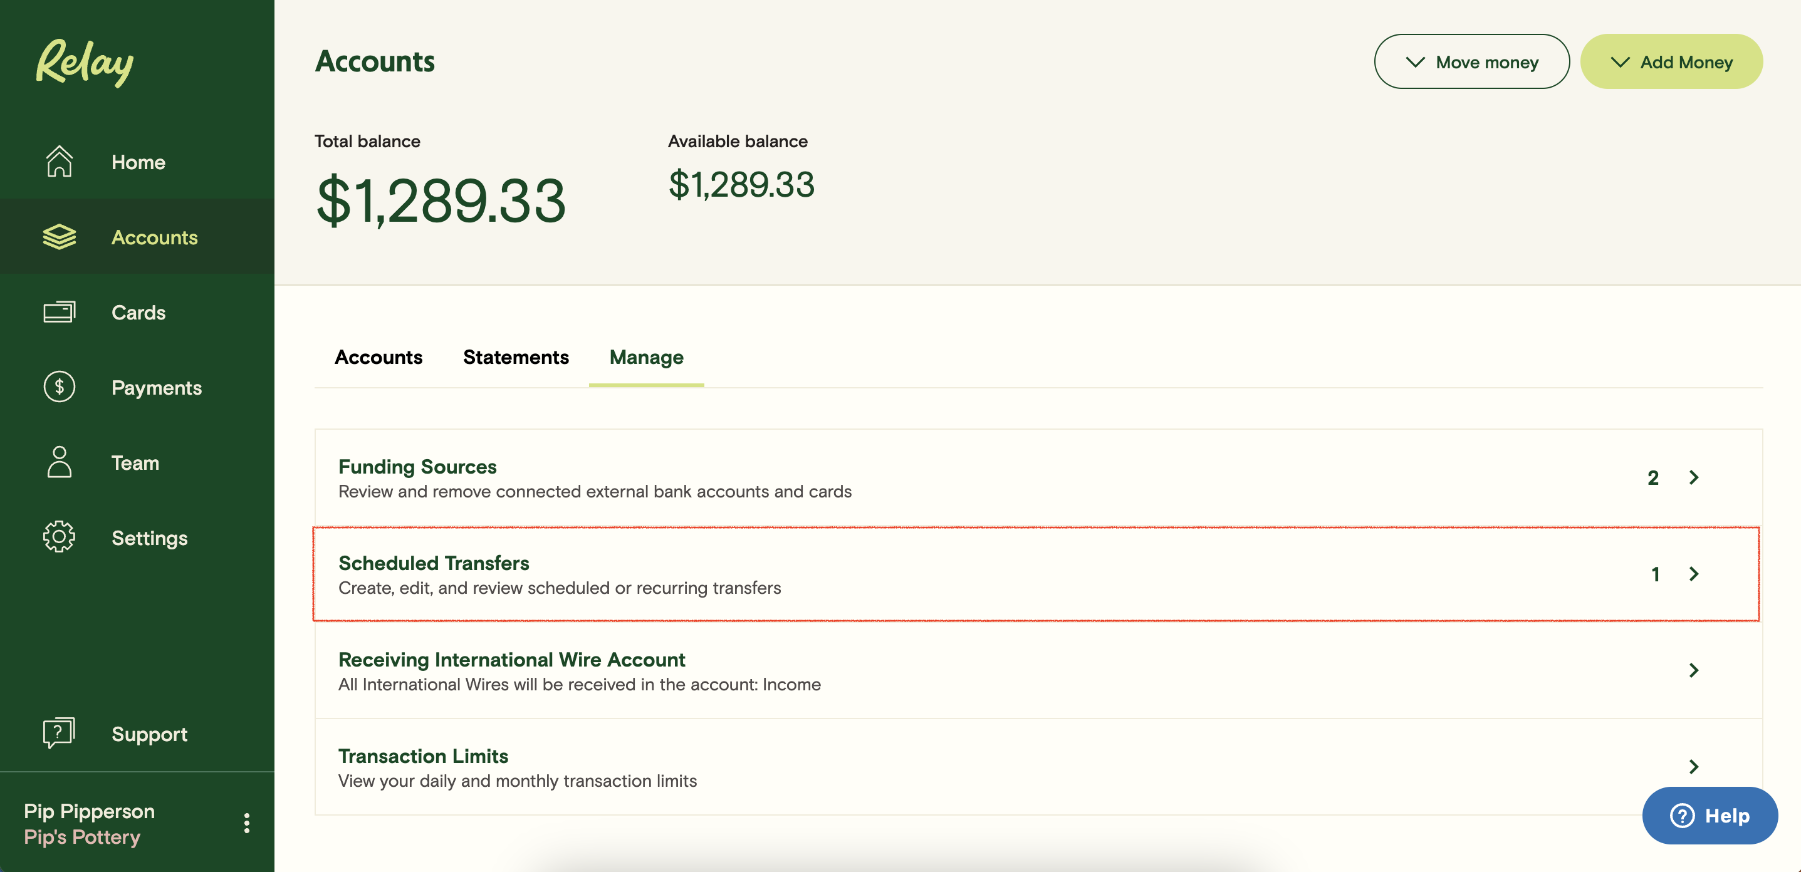Navigate to Payments in the sidebar
1801x872 pixels.
(157, 388)
